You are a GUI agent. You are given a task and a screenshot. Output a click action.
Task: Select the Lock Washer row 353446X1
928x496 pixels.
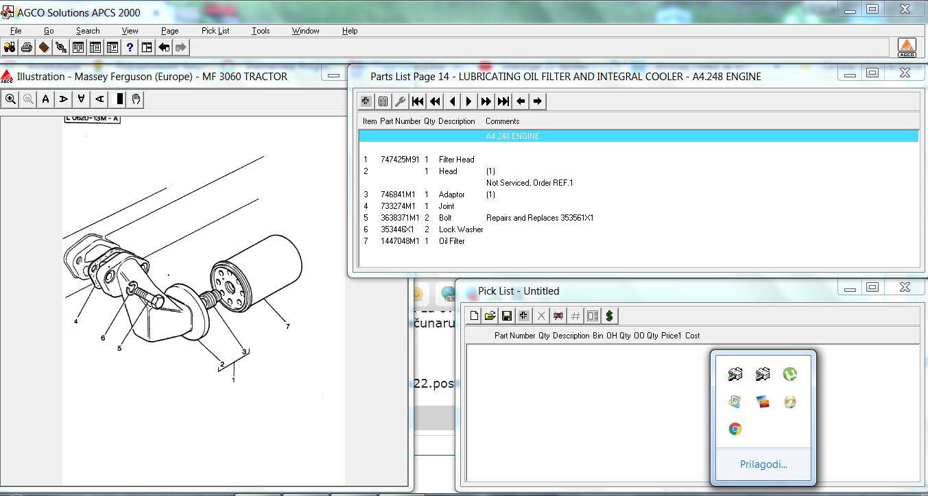pos(639,230)
